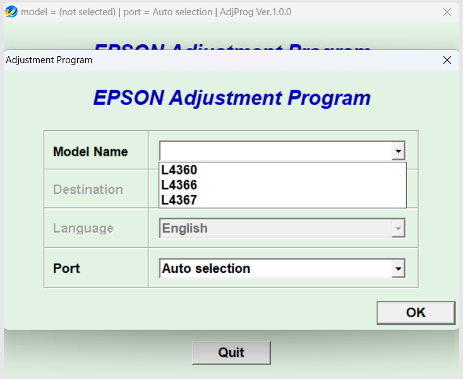
Task: Click the main window title bar text
Action: (x=156, y=12)
